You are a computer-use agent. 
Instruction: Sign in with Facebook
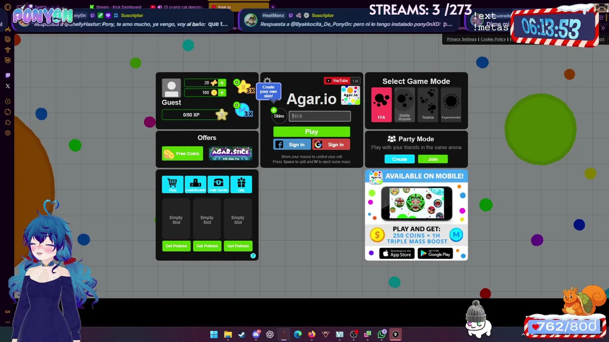coord(292,145)
